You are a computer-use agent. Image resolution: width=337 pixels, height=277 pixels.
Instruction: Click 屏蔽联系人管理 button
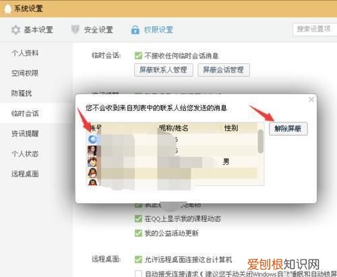coord(164,70)
